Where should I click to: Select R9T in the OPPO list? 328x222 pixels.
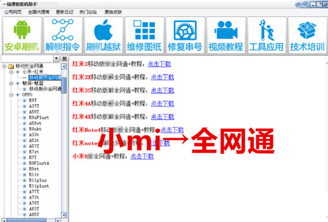(33, 101)
